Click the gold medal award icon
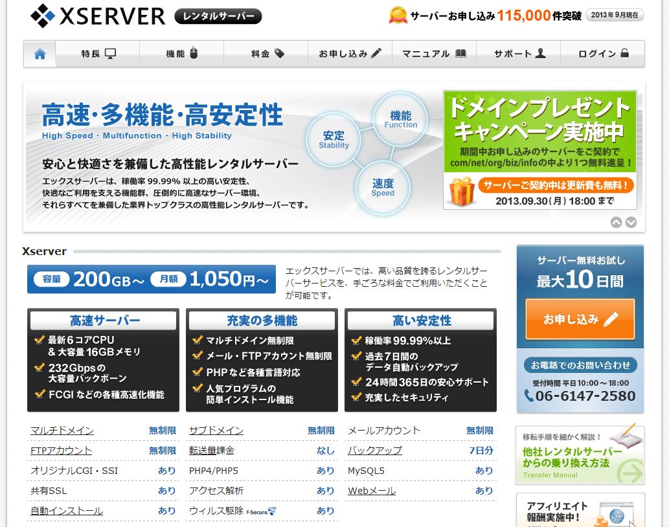The width and height of the screenshot is (669, 527). click(398, 16)
